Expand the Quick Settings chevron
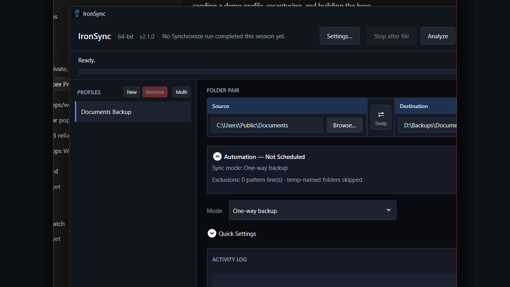 click(212, 233)
